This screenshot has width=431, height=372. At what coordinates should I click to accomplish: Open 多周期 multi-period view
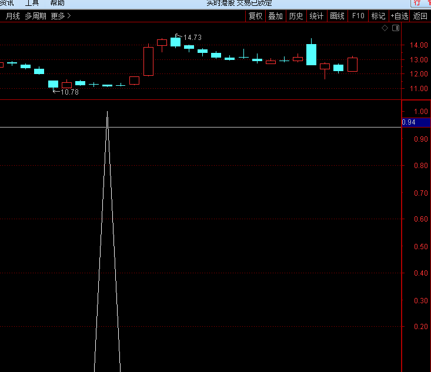pyautogui.click(x=35, y=16)
